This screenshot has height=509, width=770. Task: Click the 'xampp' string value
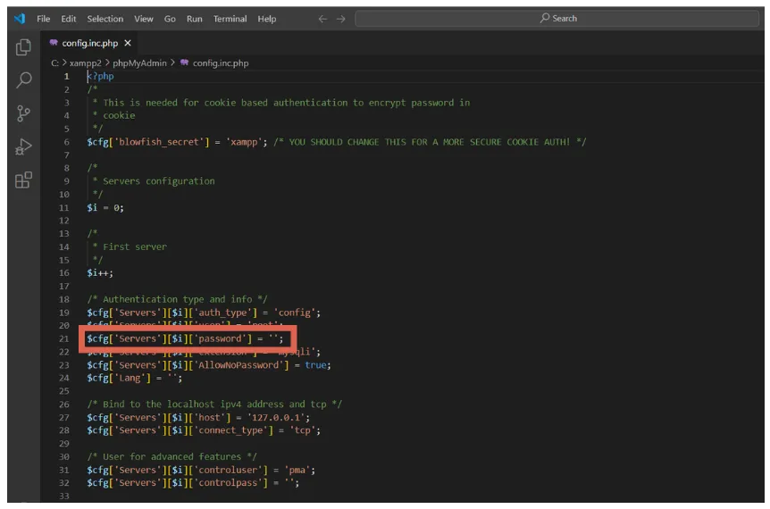(244, 142)
